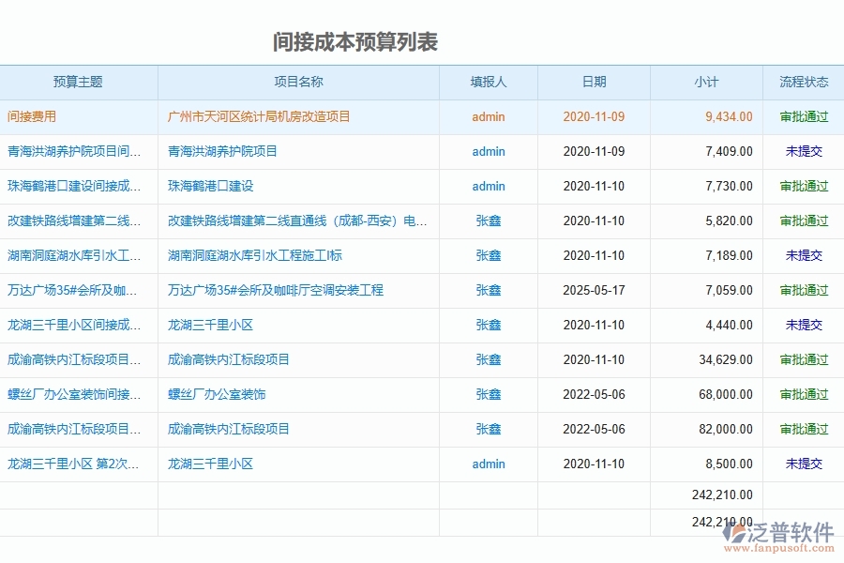
Task: Click the 间接费用 budget topic link
Action: 34,116
